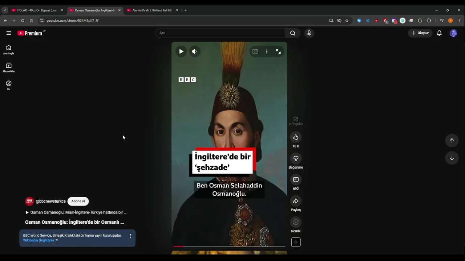The image size is (465, 261).
Task: Reload the current page
Action: pos(23,21)
